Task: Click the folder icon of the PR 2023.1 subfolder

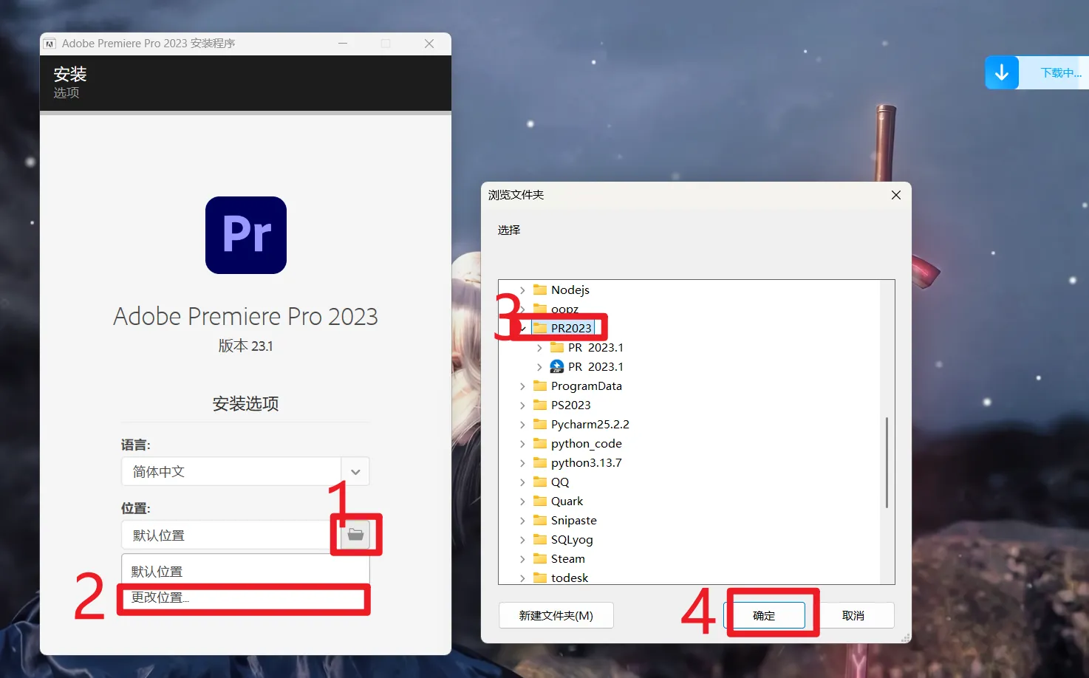Action: click(557, 347)
